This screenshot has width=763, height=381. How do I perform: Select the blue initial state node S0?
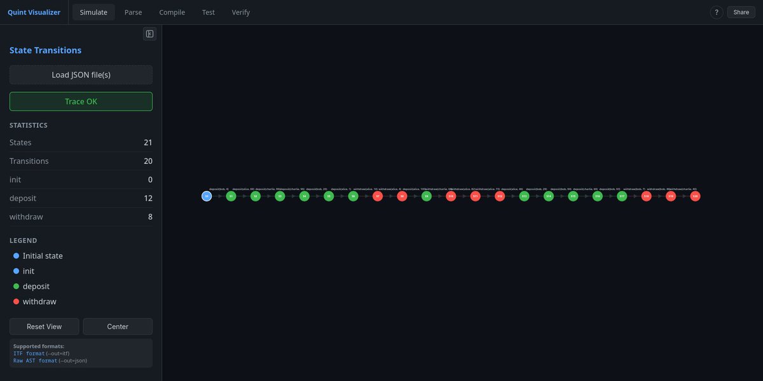click(207, 196)
